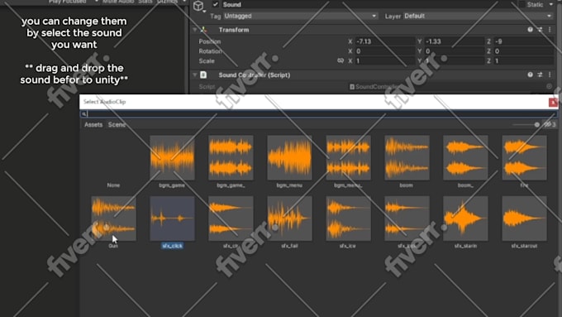Click the Sound Controller script file icon
Image resolution: width=562 pixels, height=317 pixels.
point(203,74)
